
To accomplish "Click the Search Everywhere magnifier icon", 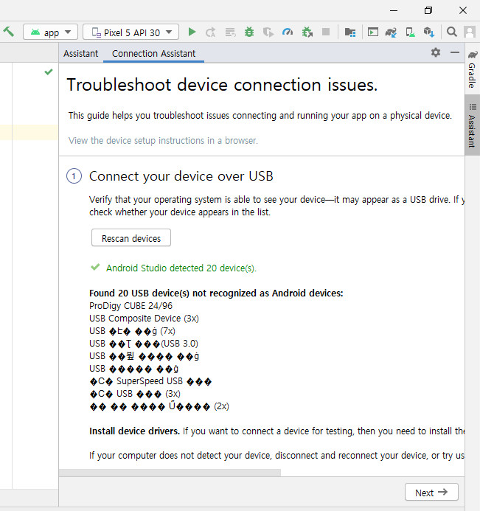I will (x=452, y=32).
